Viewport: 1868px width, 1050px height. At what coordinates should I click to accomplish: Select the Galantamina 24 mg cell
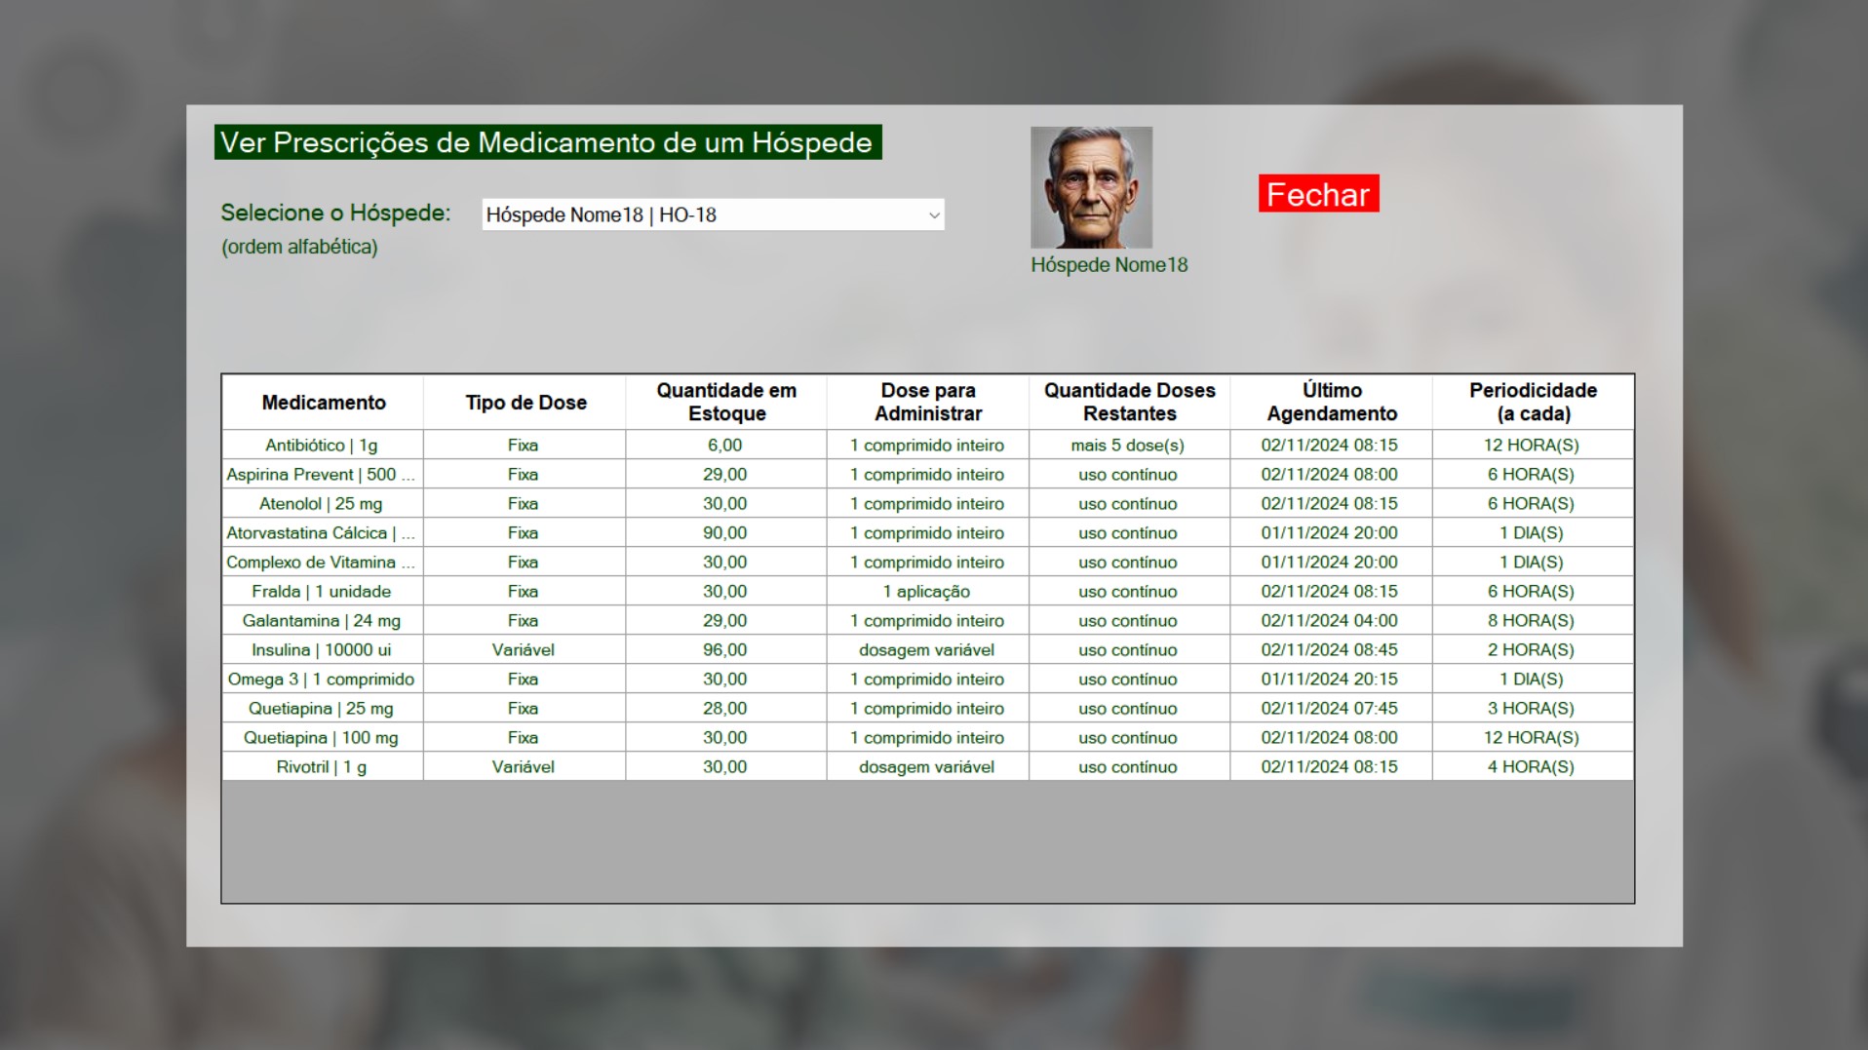[x=322, y=621]
